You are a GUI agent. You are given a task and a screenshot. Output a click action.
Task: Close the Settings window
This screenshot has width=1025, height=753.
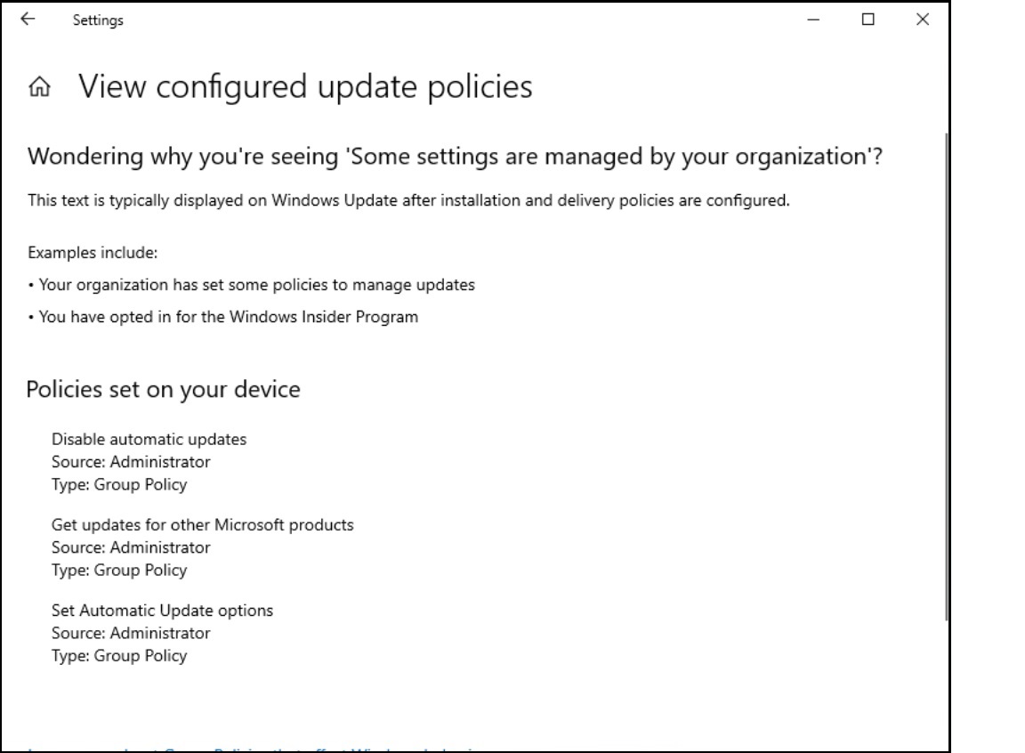(922, 20)
